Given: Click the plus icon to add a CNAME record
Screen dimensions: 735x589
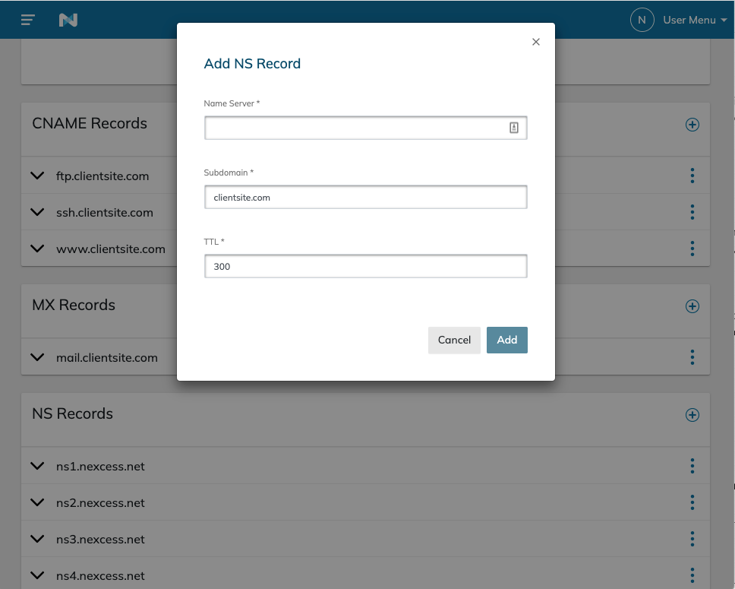Looking at the screenshot, I should (x=692, y=125).
